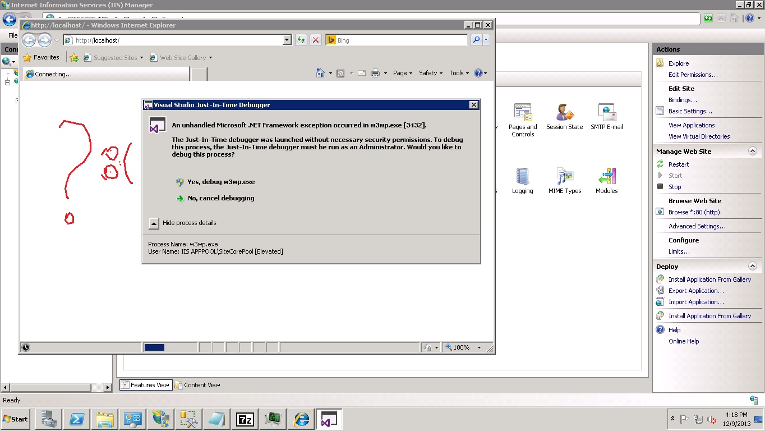Click the IE Home icon
765x431 pixels.
click(320, 73)
